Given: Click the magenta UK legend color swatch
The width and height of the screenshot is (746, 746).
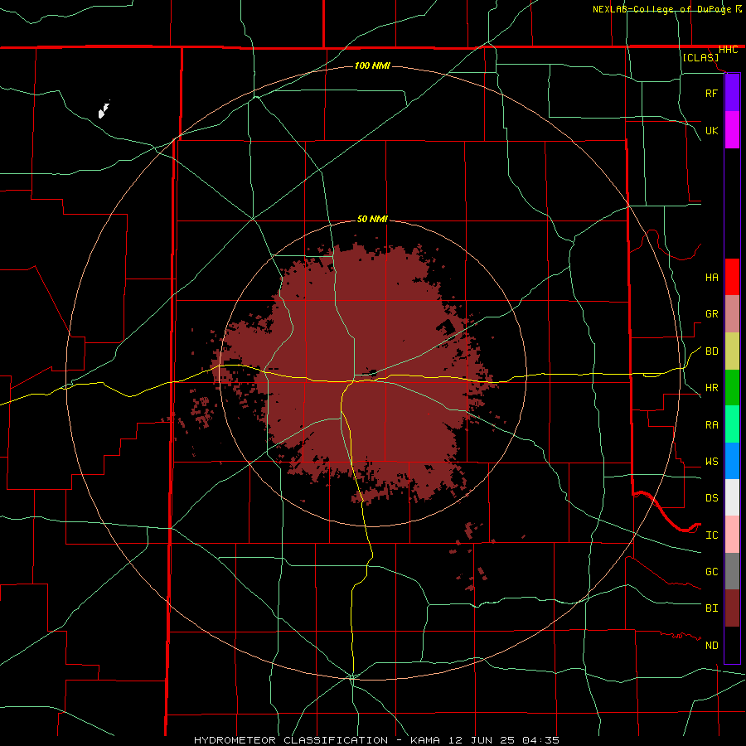Looking at the screenshot, I should (732, 130).
